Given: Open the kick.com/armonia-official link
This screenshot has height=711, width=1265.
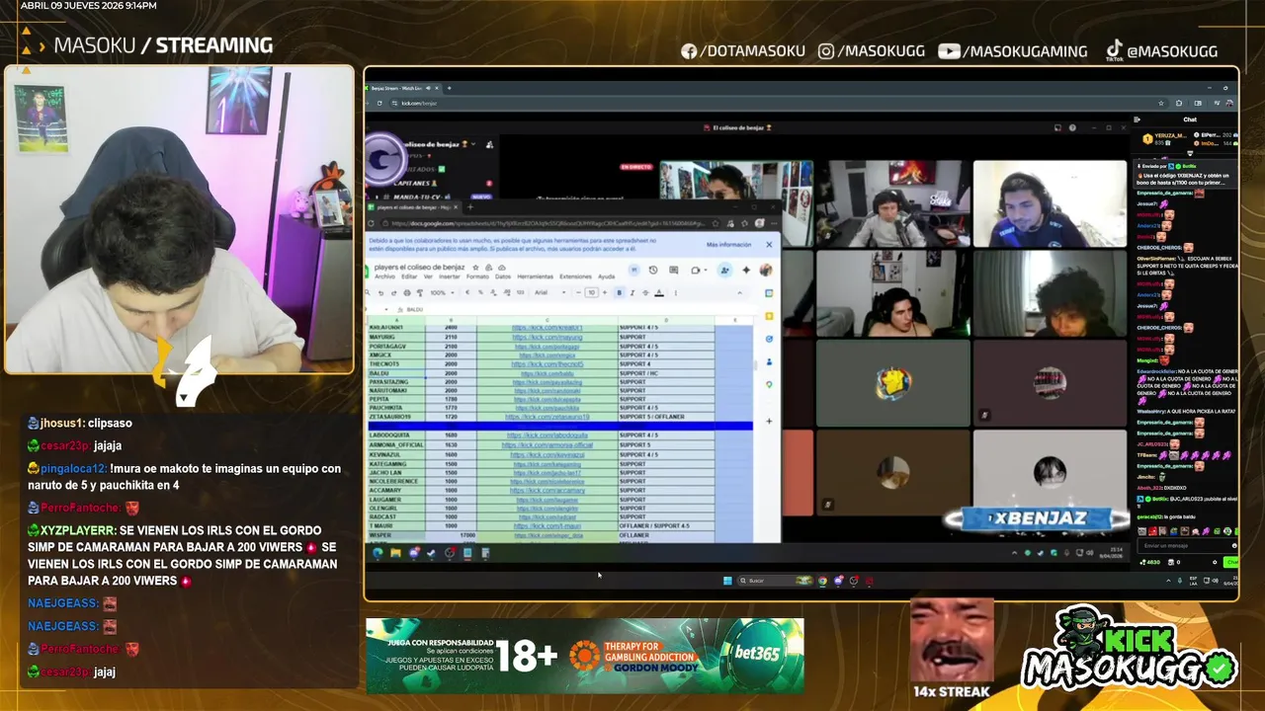Looking at the screenshot, I should tap(548, 445).
